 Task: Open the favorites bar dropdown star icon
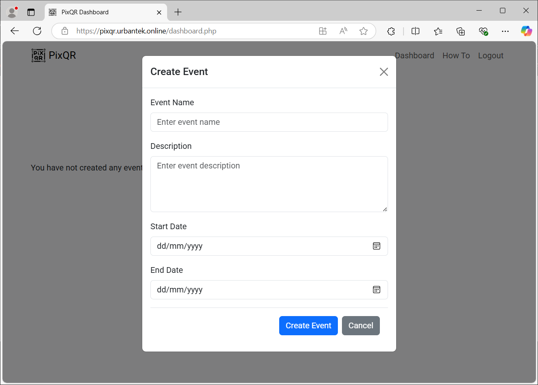pyautogui.click(x=438, y=31)
